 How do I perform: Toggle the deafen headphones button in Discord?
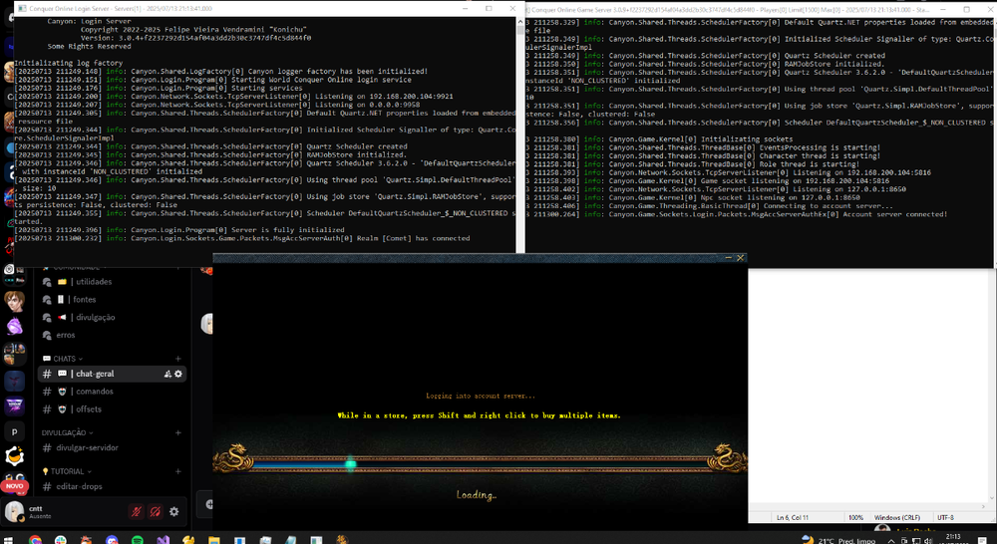coord(155,511)
